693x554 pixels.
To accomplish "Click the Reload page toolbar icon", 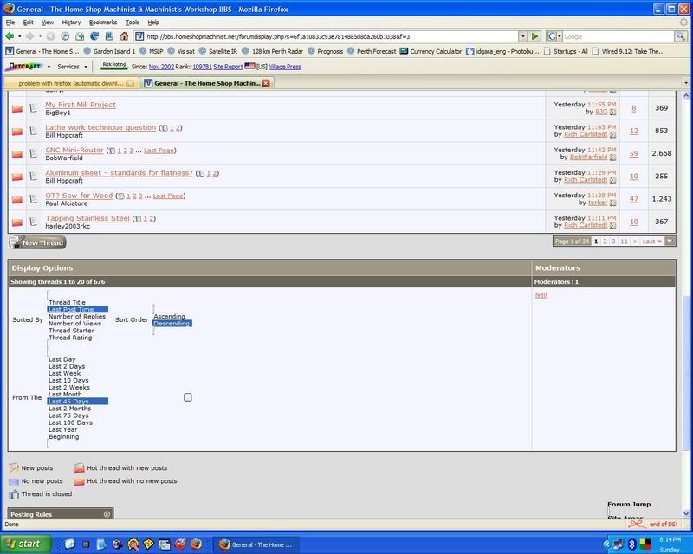I will [x=94, y=36].
